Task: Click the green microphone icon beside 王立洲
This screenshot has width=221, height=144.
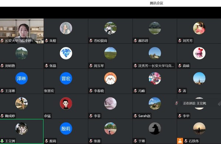Action: (2, 141)
